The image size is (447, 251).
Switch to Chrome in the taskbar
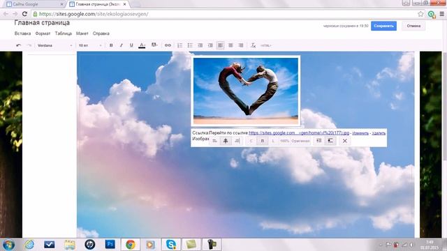131,245
